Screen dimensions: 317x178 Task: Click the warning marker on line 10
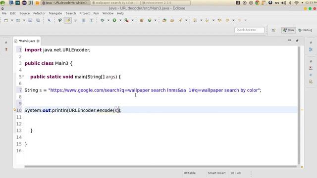coord(15,110)
